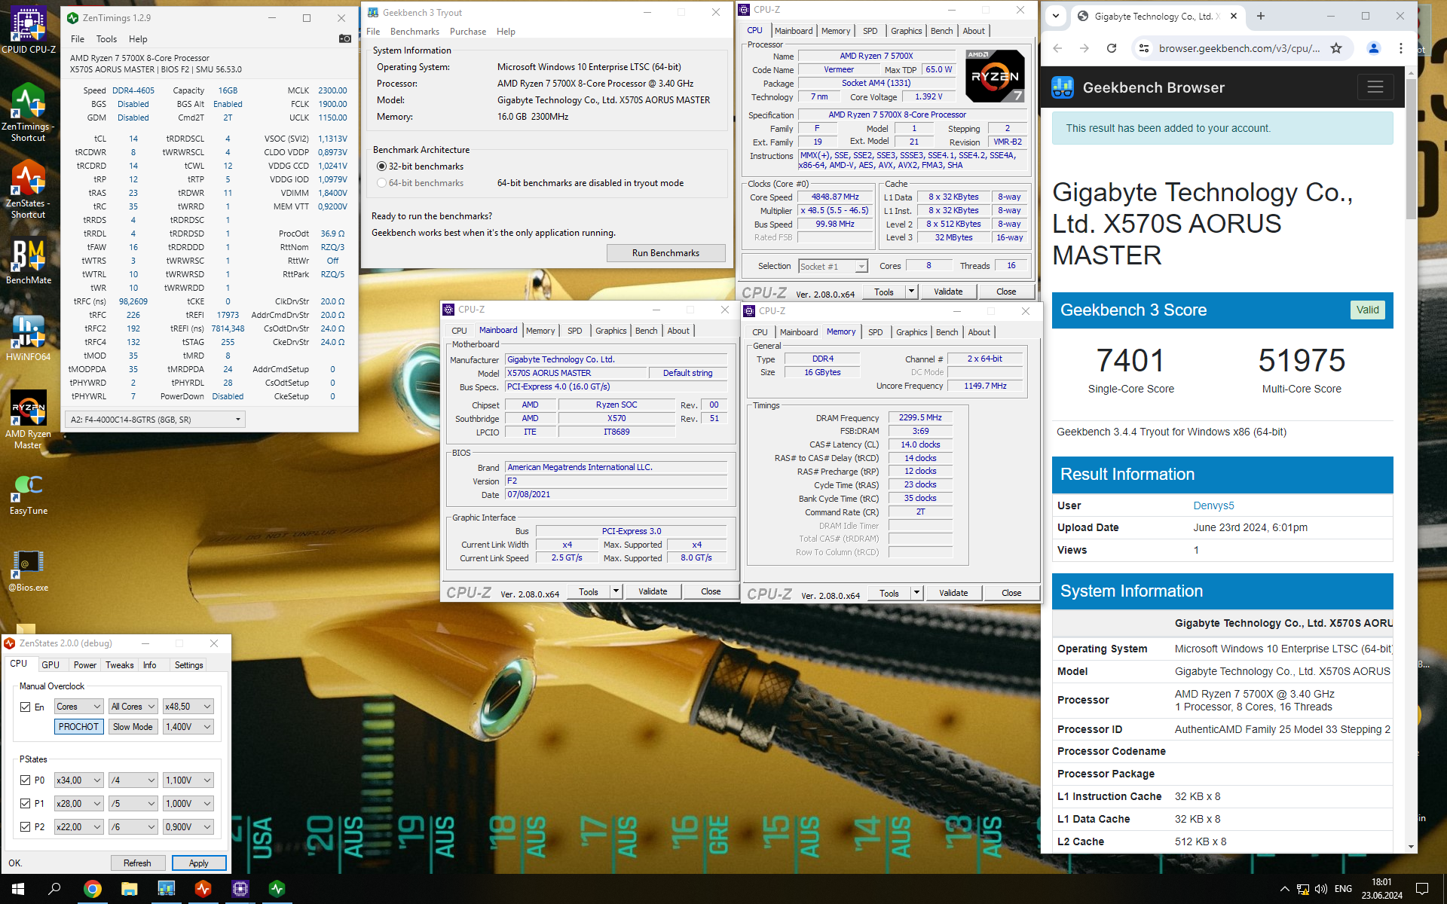The image size is (1447, 904).
Task: Open Geekbench Purchase menu
Action: click(x=467, y=32)
